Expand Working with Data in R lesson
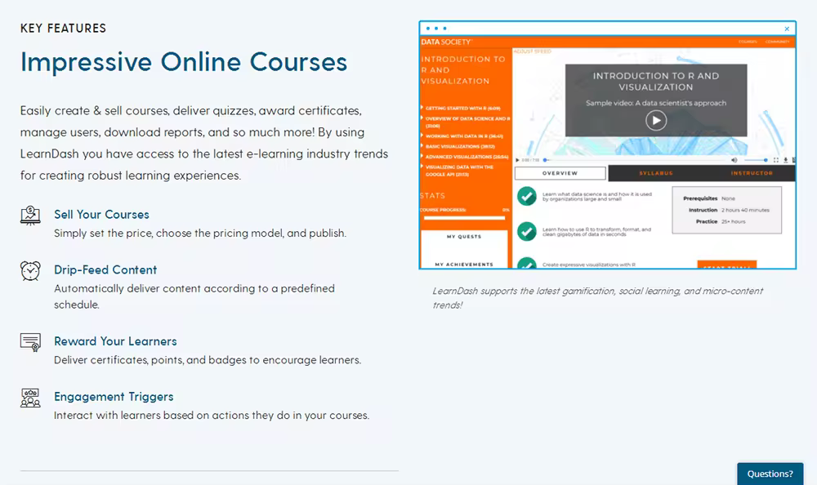Screen dimensions: 817x485 (x=462, y=136)
